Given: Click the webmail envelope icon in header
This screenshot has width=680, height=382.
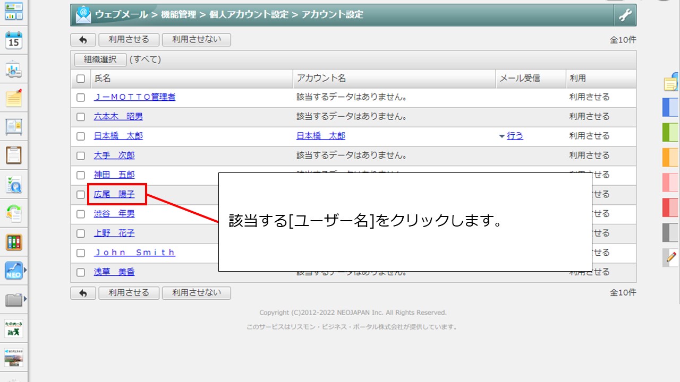Looking at the screenshot, I should (83, 15).
